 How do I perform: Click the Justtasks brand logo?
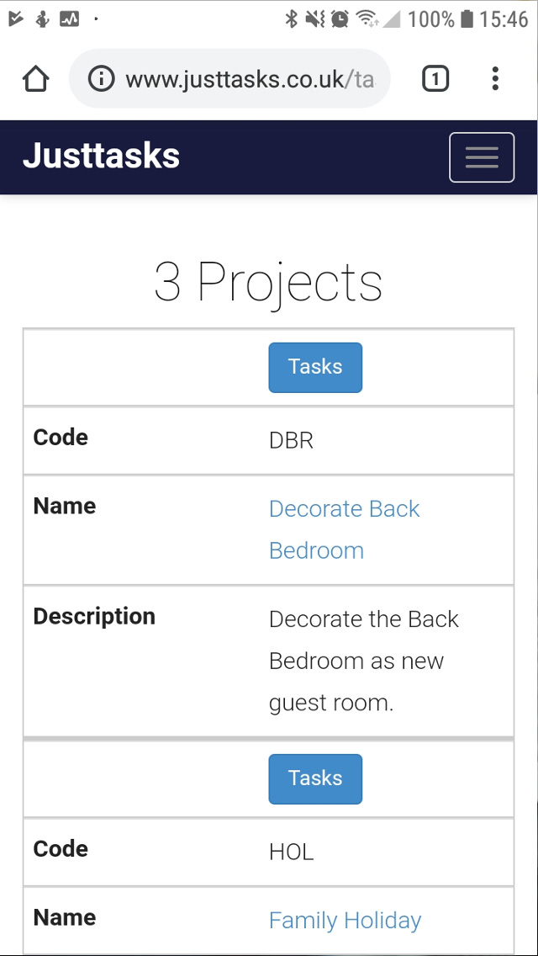pos(101,157)
